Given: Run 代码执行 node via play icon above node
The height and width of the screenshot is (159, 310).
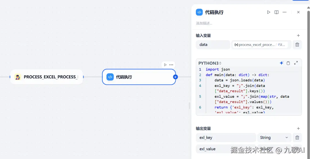Looking at the screenshot, I should point(165,65).
